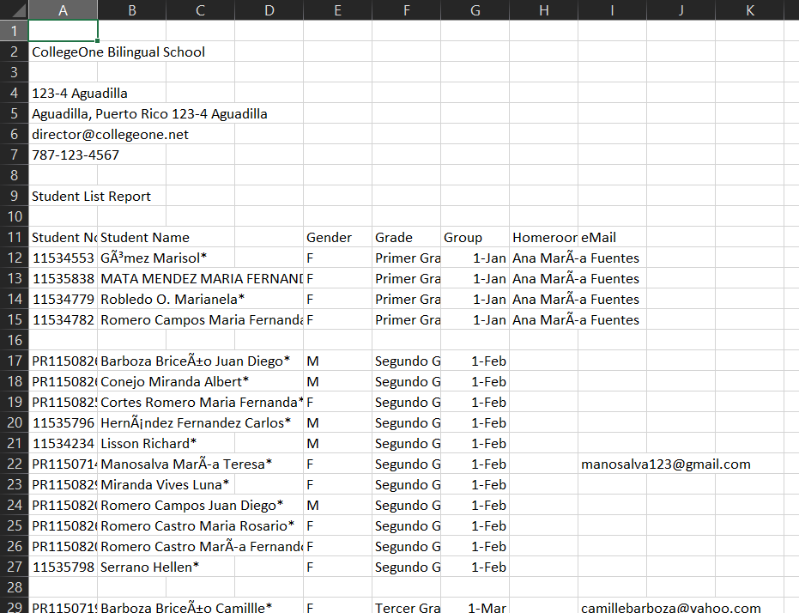799x613 pixels.
Task: Select column I header
Action: coord(613,10)
